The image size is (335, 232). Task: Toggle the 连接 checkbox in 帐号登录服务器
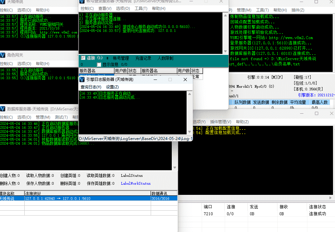[x=83, y=58]
